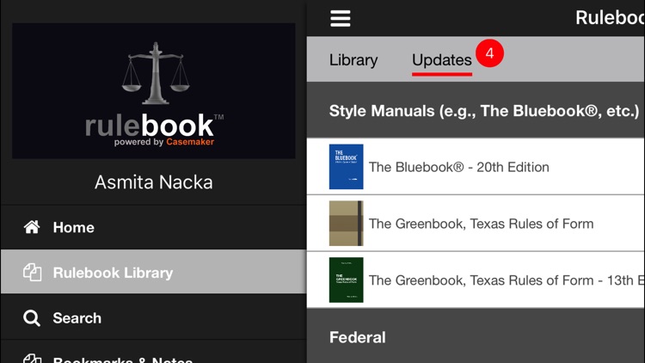The width and height of the screenshot is (645, 363).
Task: Switch to the Library tab
Action: (353, 60)
